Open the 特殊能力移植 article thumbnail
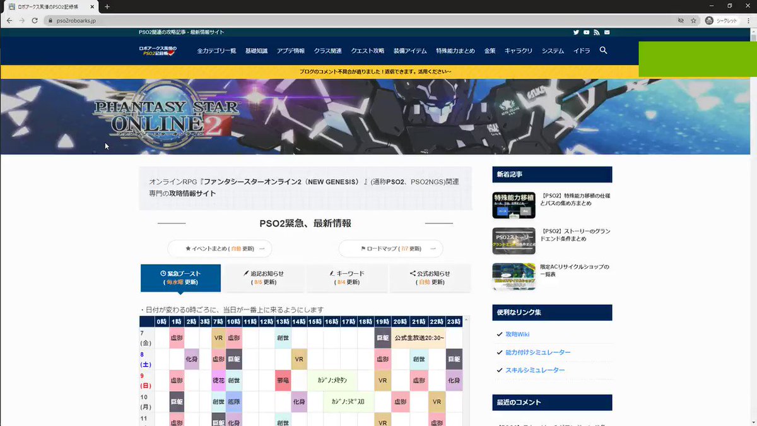 (x=513, y=205)
